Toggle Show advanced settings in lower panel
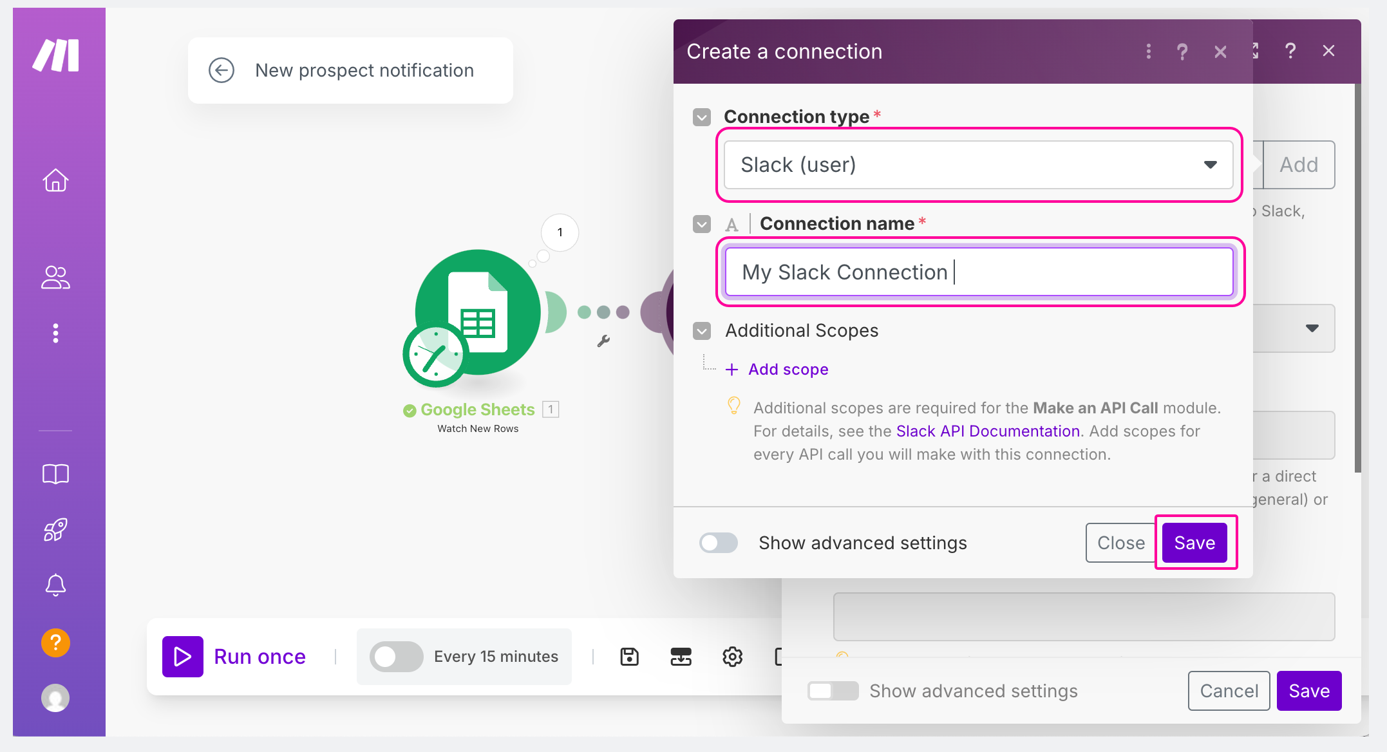Viewport: 1387px width, 752px height. coord(833,691)
